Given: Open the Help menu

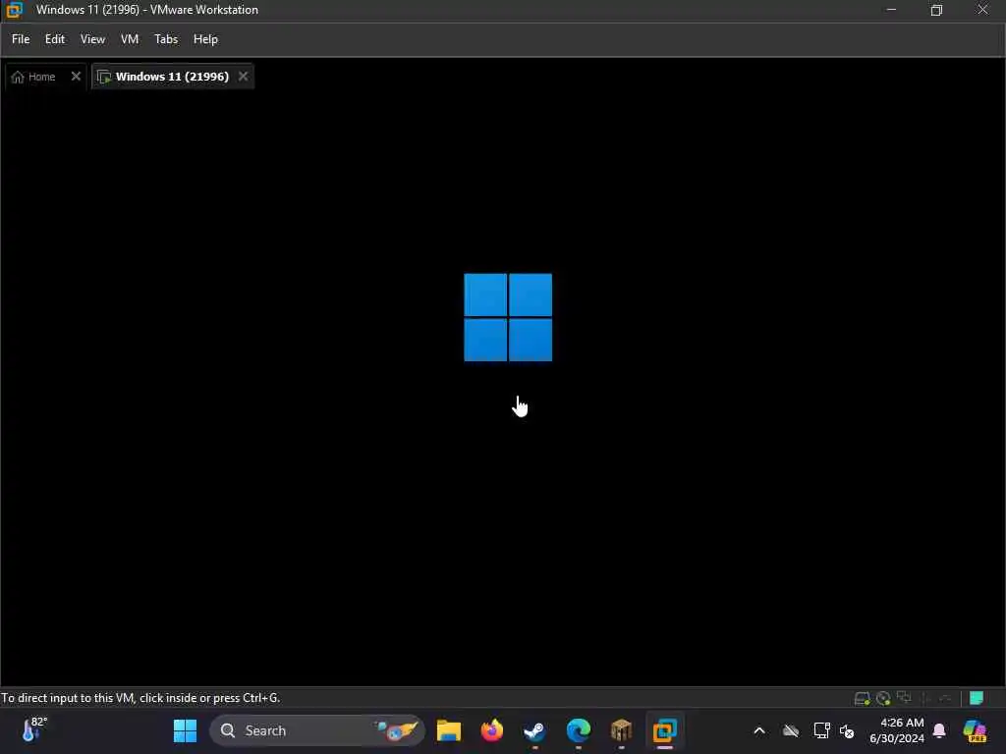Looking at the screenshot, I should pos(205,39).
